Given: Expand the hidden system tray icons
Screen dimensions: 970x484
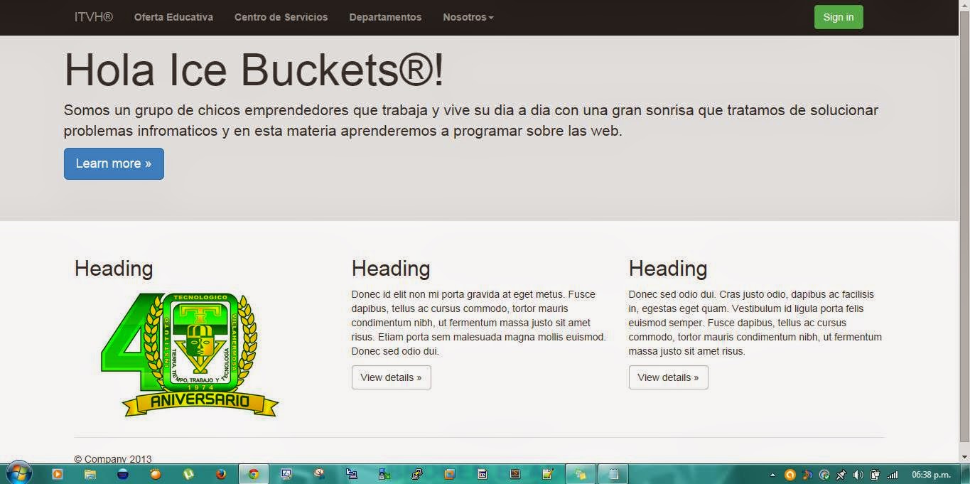Looking at the screenshot, I should [x=772, y=473].
